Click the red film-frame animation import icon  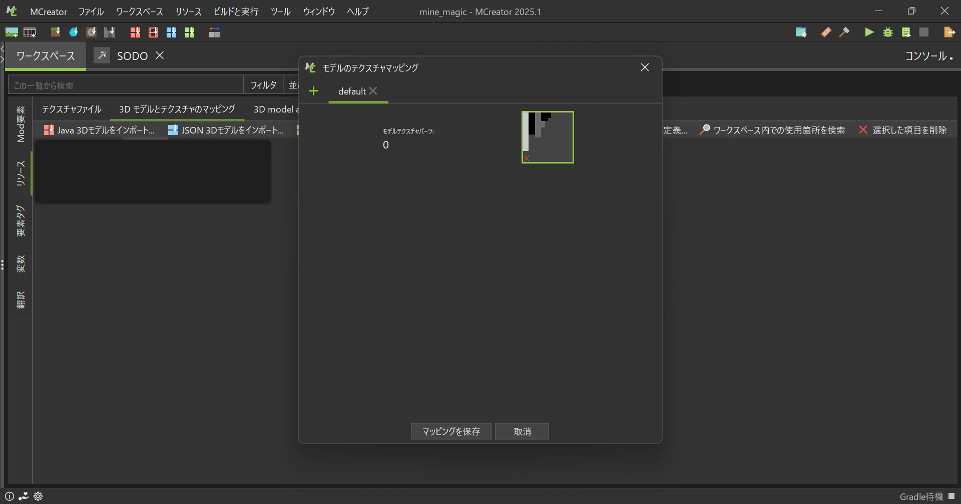pyautogui.click(x=153, y=32)
